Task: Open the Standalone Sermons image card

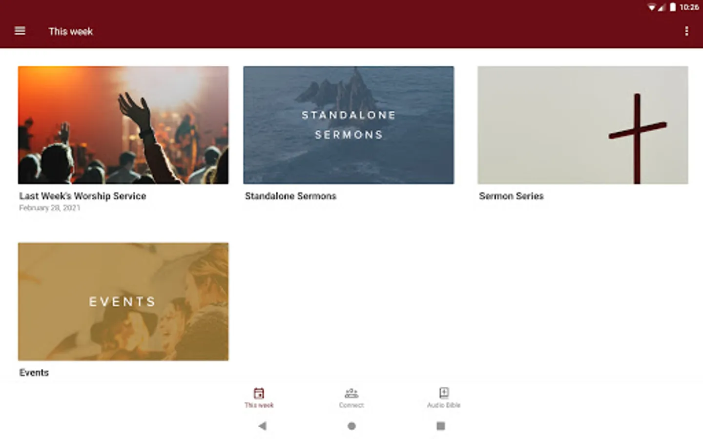Action: pyautogui.click(x=349, y=125)
